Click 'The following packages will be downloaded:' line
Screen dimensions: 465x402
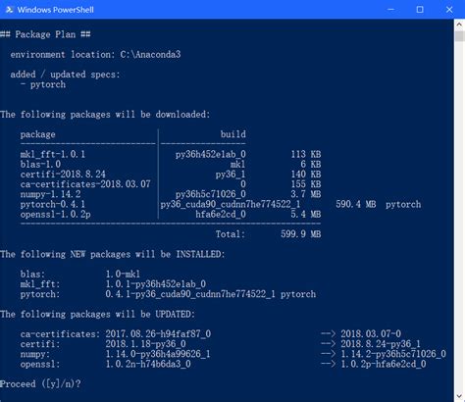pos(105,115)
